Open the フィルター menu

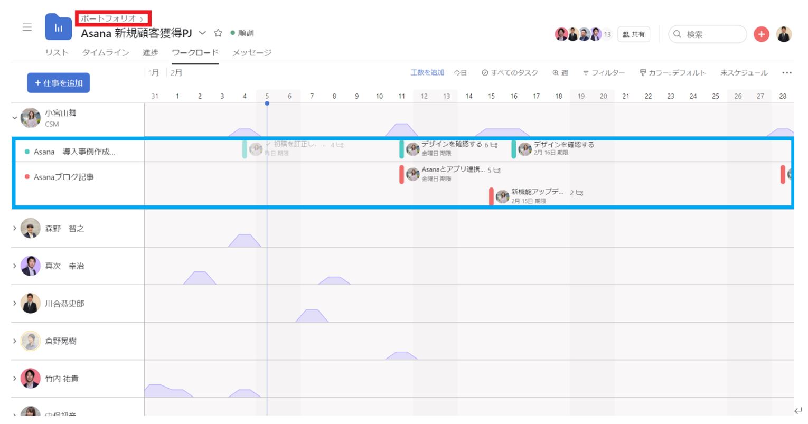click(604, 73)
